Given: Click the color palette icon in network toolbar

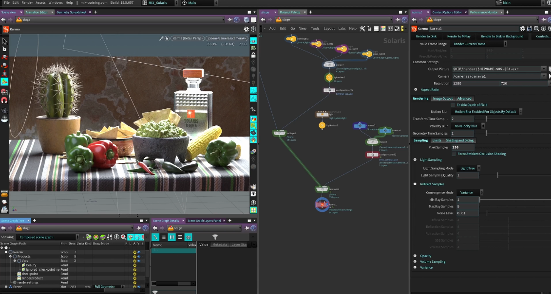Looking at the screenshot, I should click(x=383, y=29).
